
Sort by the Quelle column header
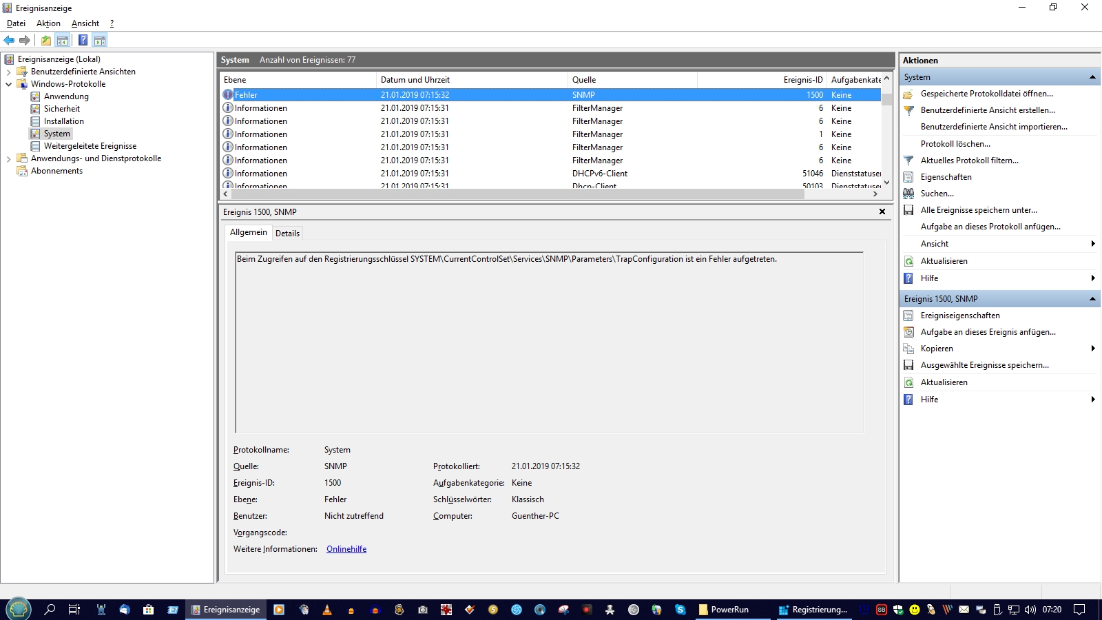(x=632, y=80)
